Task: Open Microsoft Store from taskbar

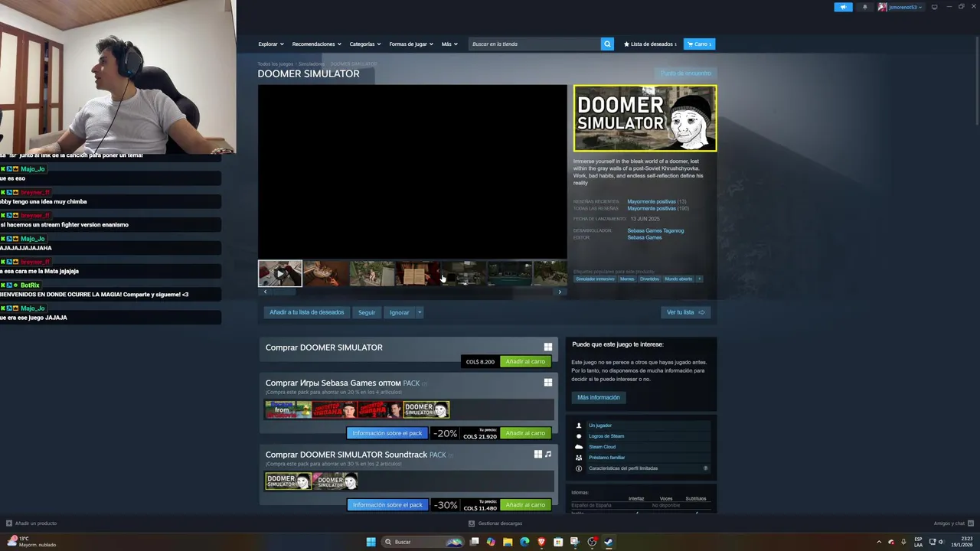Action: (558, 542)
